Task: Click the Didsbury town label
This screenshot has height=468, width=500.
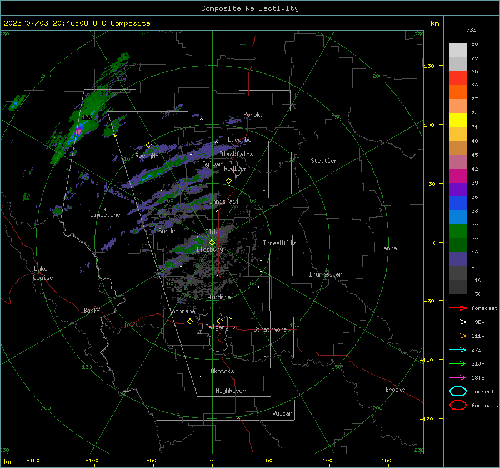Action: pos(209,249)
